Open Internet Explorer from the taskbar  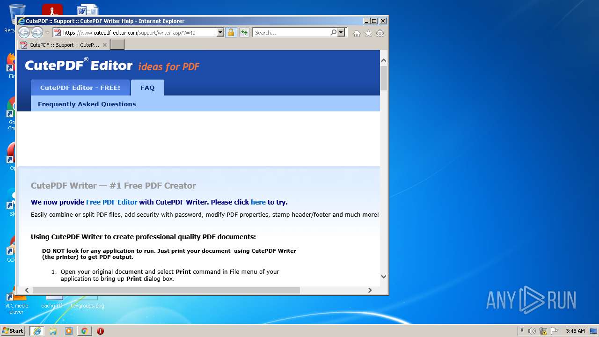click(x=37, y=331)
